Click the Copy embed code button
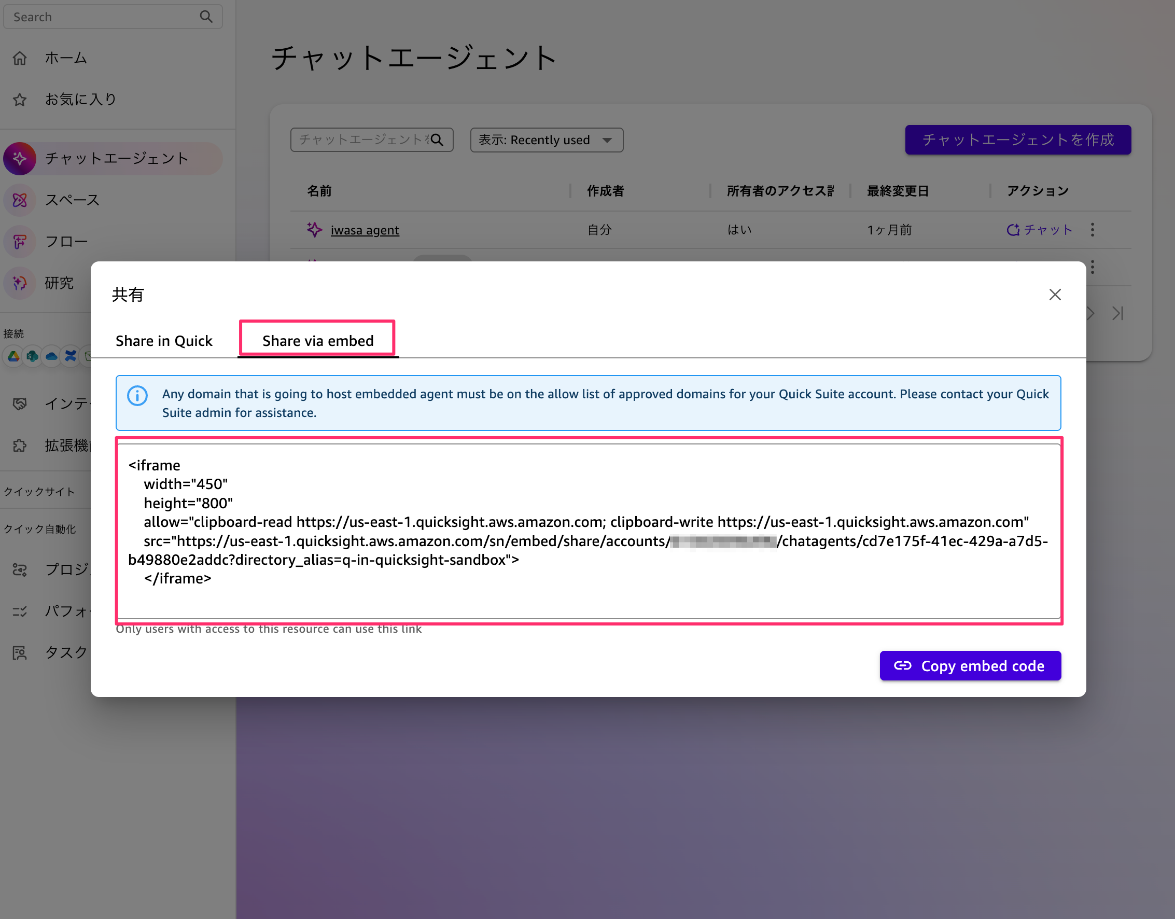The width and height of the screenshot is (1175, 919). [970, 665]
